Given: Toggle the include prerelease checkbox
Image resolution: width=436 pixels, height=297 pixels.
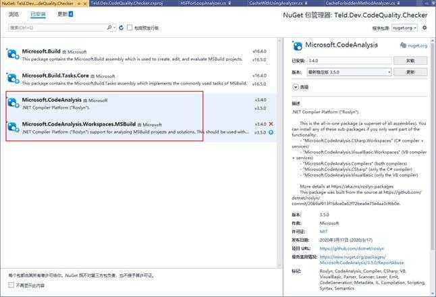Looking at the screenshot, I should tap(130, 28).
